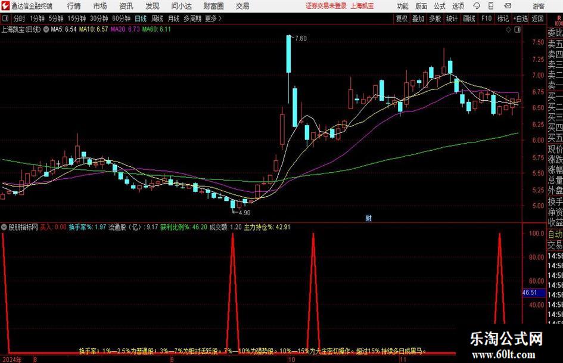Click the 叠加 overlay toolbar button
Screen dimensions: 563x363
tap(418, 18)
